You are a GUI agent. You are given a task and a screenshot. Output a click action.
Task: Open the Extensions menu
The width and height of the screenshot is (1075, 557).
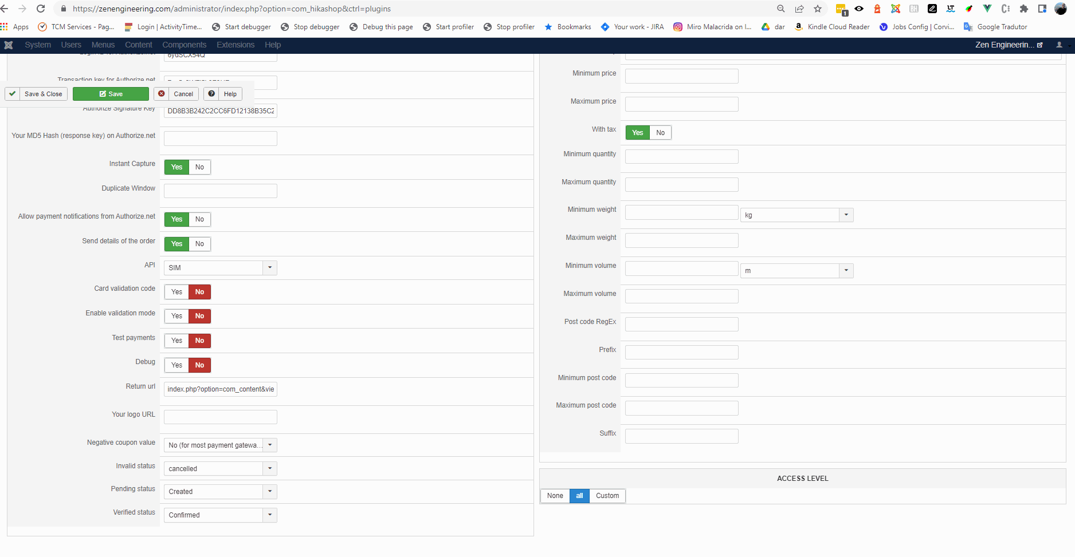pos(236,45)
